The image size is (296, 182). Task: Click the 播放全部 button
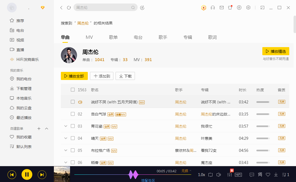(x=74, y=76)
